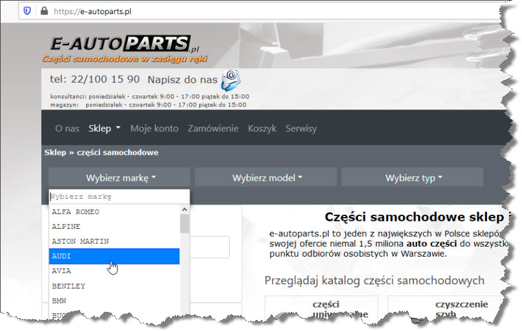Click the E-AUTOPARTS.pl logo

click(125, 44)
